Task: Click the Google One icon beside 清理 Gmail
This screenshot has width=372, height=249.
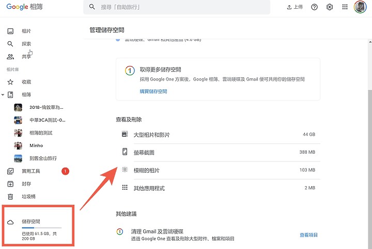Action: (120, 231)
